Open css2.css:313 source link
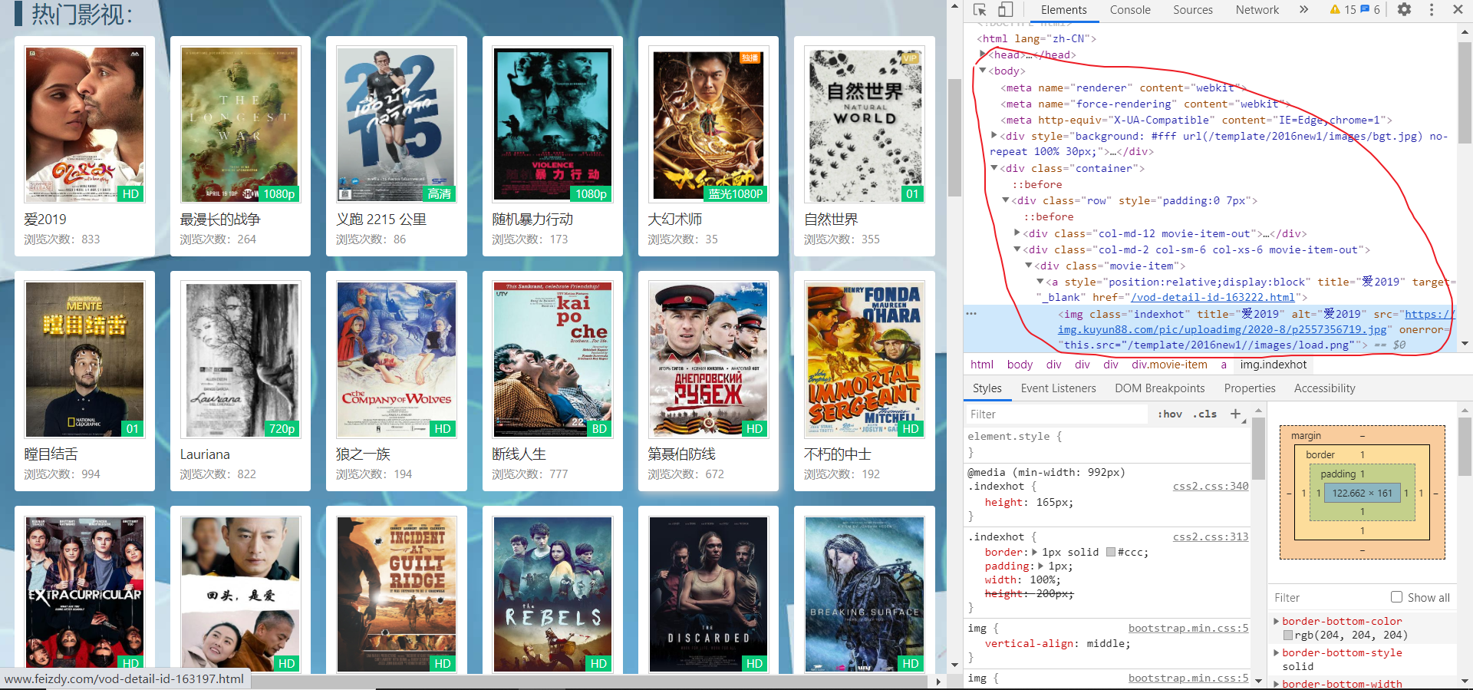Image resolution: width=1473 pixels, height=690 pixels. (x=1211, y=536)
